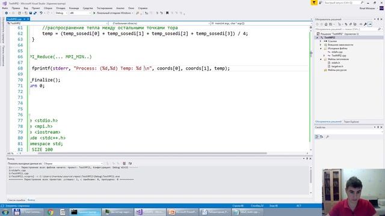Click the Properties wrench icon in Solution Explorer
385x216 pixels.
tap(365, 24)
